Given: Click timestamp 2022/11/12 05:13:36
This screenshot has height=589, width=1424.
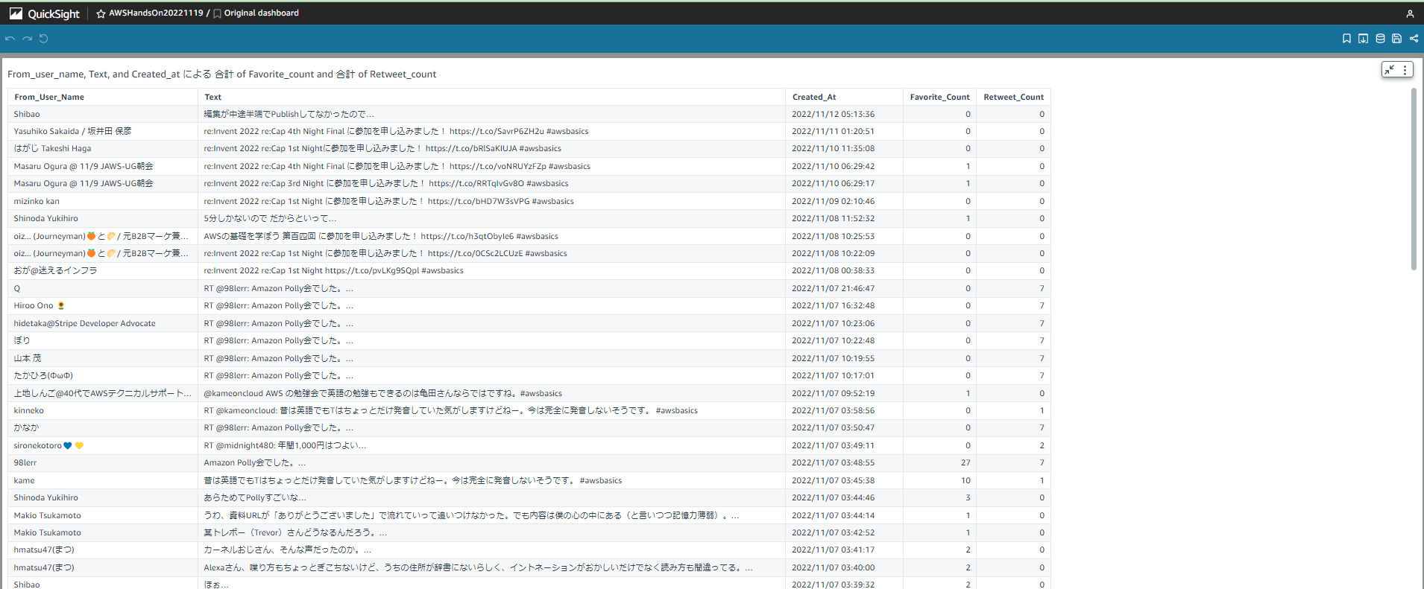Looking at the screenshot, I should tap(833, 114).
